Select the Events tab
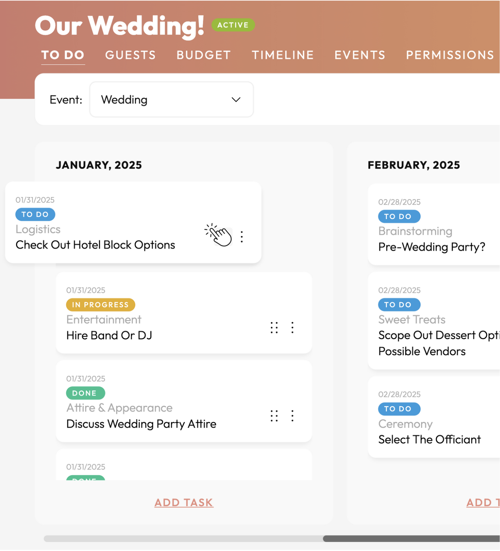500x551 pixels. coord(360,55)
